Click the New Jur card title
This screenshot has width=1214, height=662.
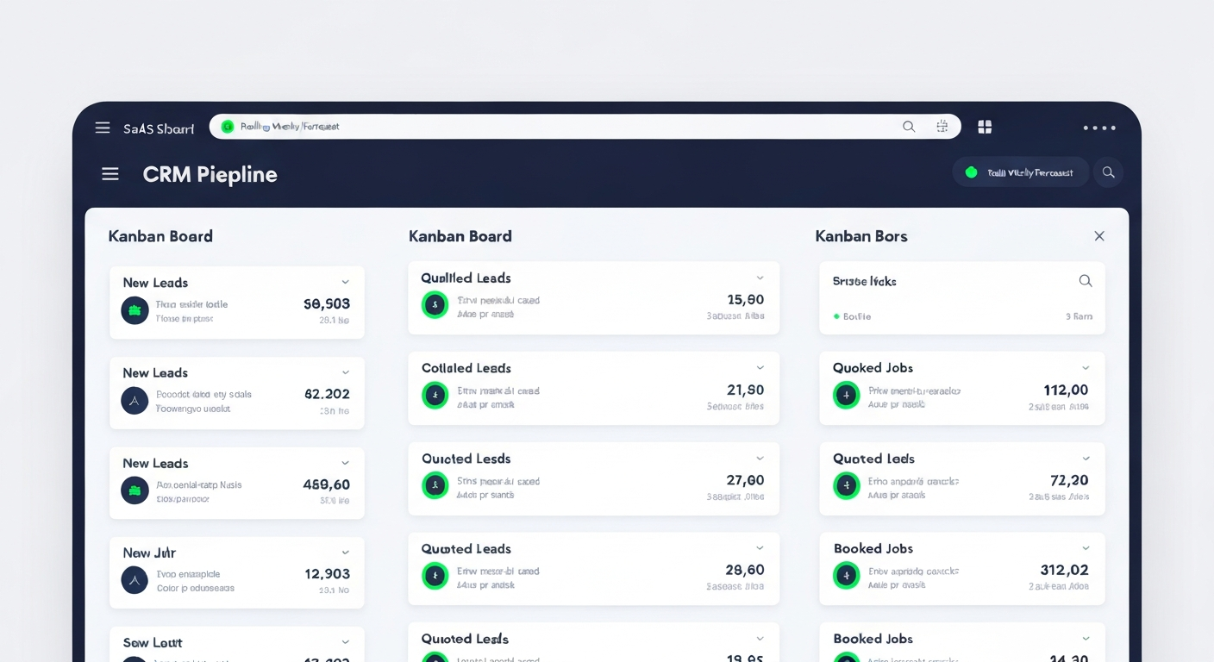pos(149,553)
